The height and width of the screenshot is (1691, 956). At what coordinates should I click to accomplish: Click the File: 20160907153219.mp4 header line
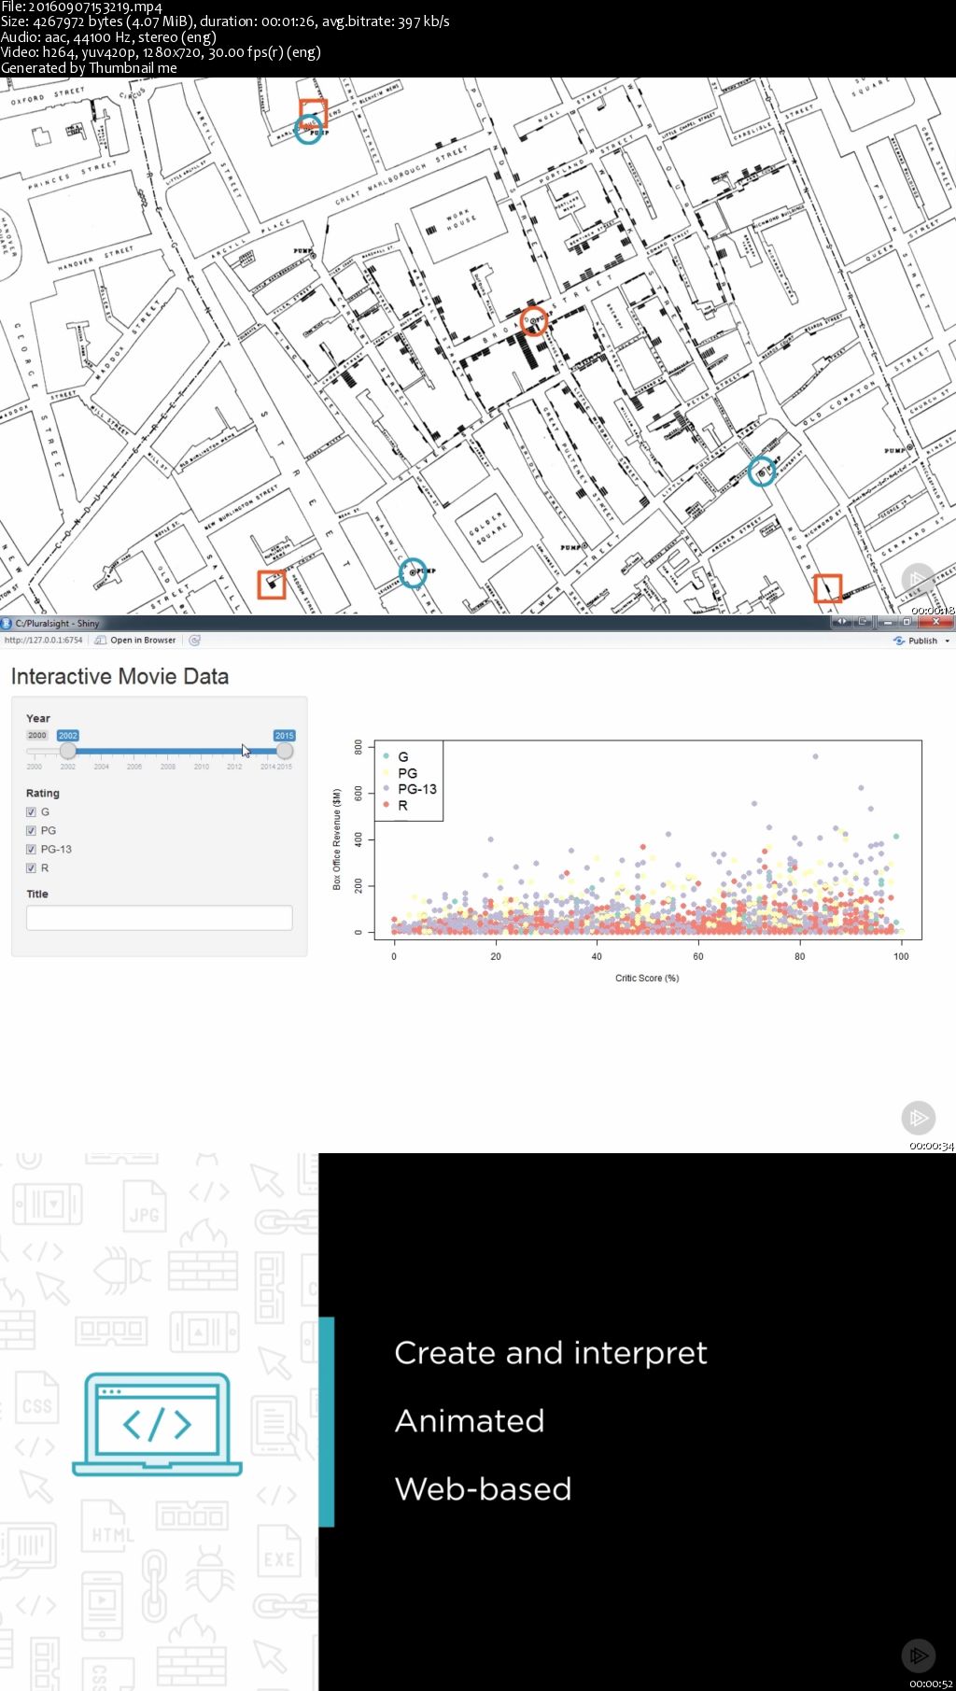pos(81,7)
